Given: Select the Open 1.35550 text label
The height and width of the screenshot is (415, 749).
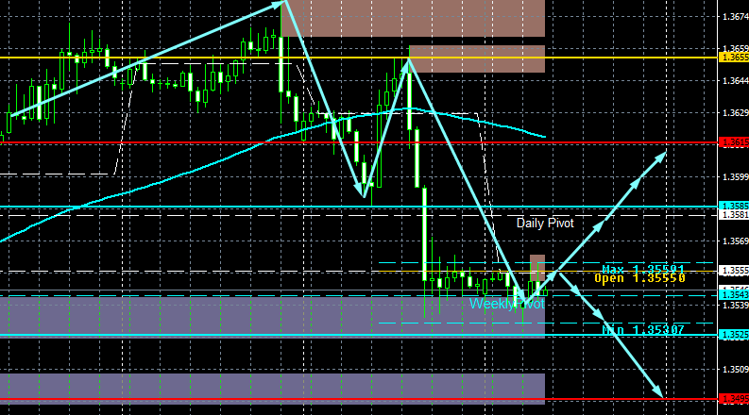Looking at the screenshot, I should [x=639, y=278].
